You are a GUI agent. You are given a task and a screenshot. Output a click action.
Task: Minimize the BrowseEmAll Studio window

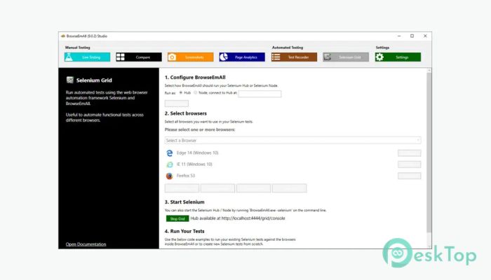click(x=399, y=36)
